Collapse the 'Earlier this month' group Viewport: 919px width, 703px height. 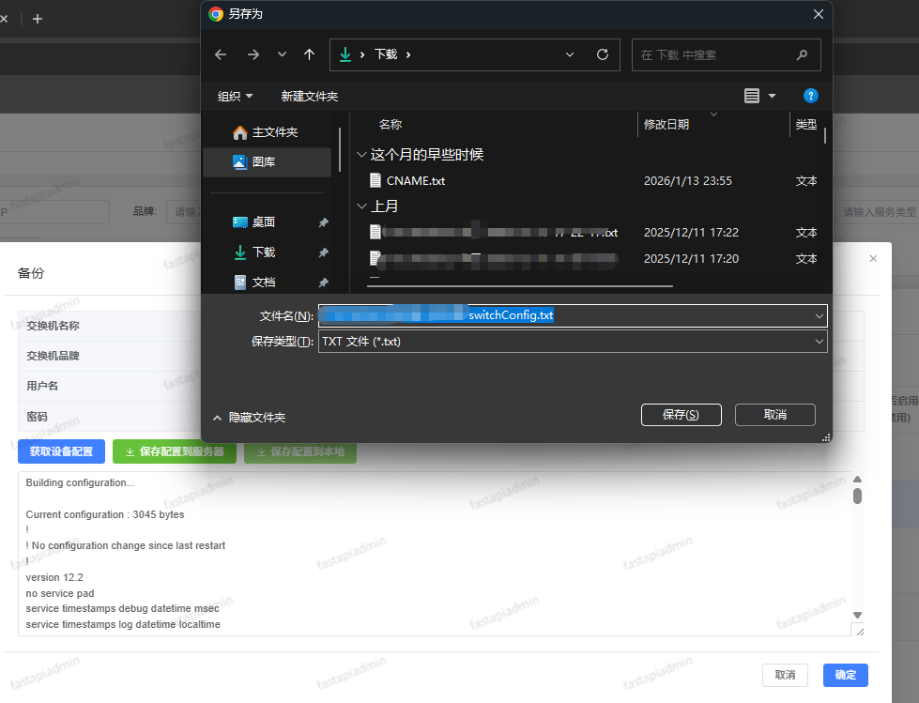(361, 154)
